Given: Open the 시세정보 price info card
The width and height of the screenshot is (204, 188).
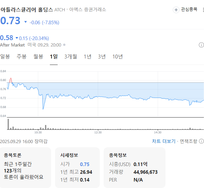Looking at the screenshot, I should [78, 167].
